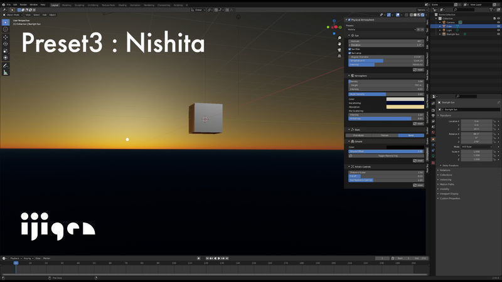
Task: Open the Ground black color swatch
Action: pyautogui.click(x=405, y=147)
